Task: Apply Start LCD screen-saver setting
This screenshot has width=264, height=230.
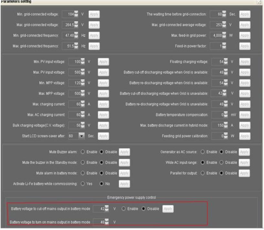Action: click(103, 136)
